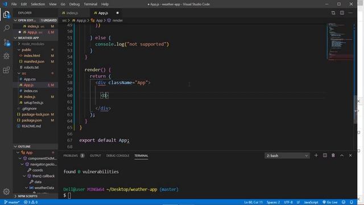Open index.css in the file tree
Image resolution: width=364 pixels, height=205 pixels.
(31, 91)
